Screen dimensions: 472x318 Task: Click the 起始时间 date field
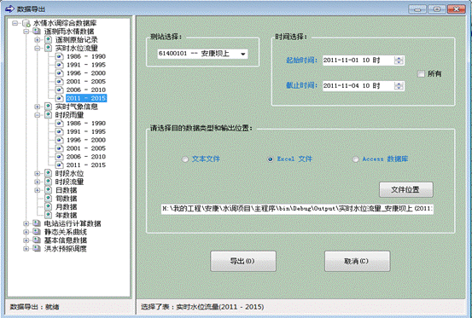[x=364, y=61]
